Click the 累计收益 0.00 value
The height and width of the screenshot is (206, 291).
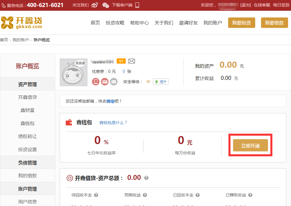pos(226,78)
